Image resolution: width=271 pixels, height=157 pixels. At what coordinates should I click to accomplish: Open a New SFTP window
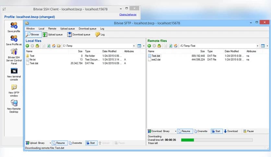click(14, 91)
